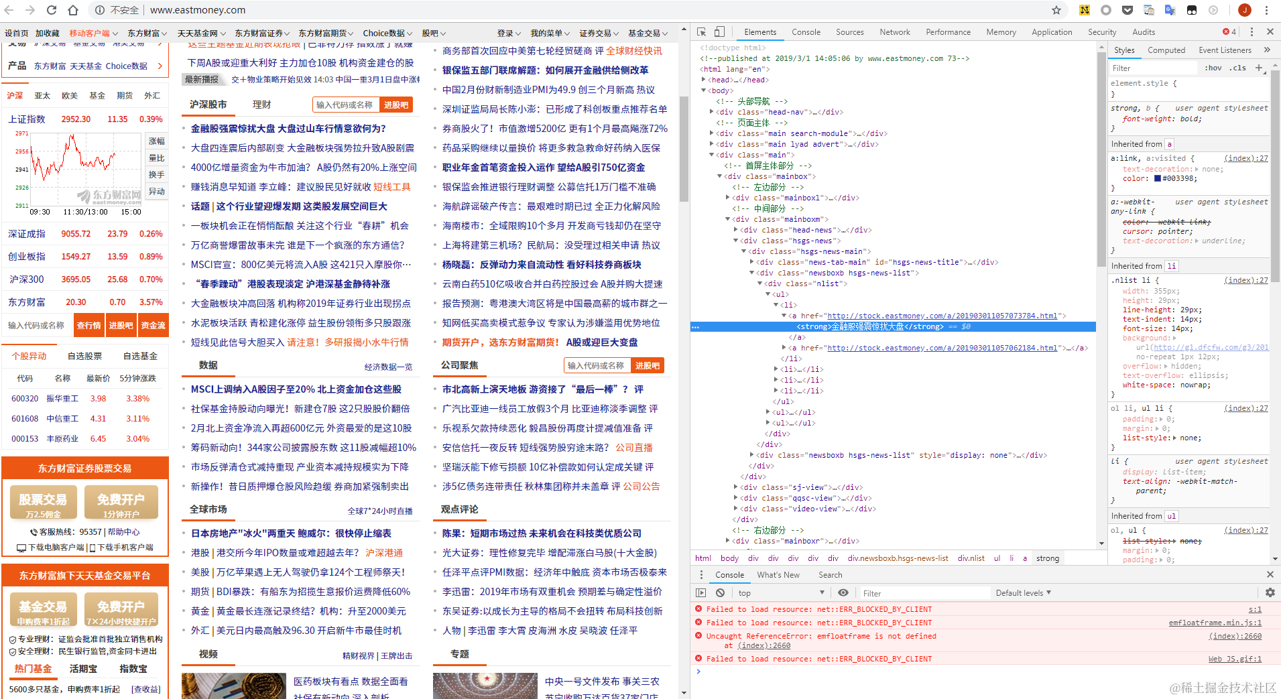
Task: Expand the head element node
Action: (x=703, y=80)
